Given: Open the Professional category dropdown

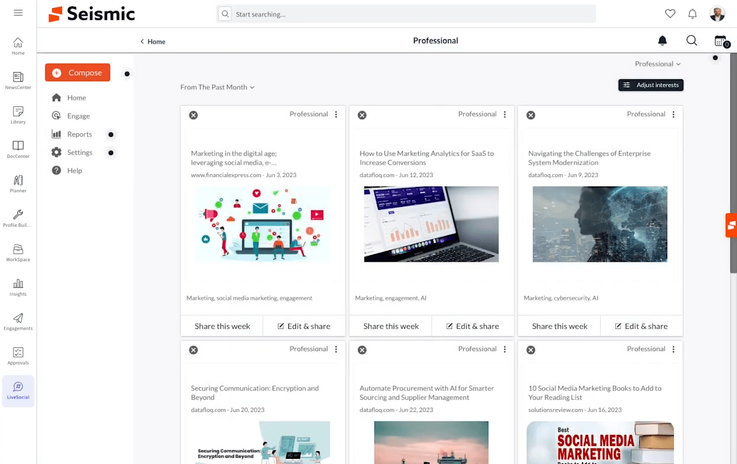Looking at the screenshot, I should click(657, 64).
